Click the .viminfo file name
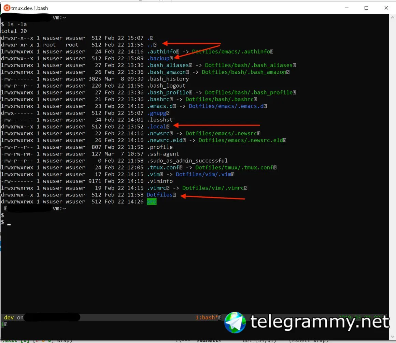 coord(160,181)
